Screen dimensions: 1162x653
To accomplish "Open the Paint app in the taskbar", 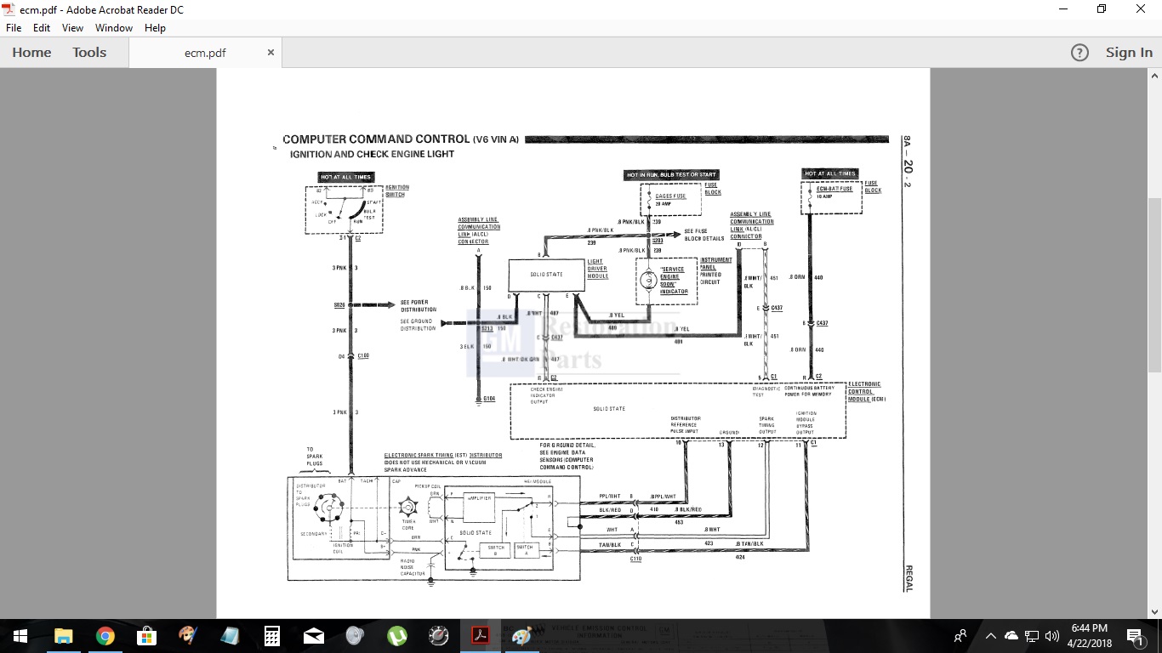I will point(521,636).
